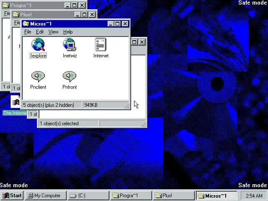This screenshot has height=201, width=268.
Task: Select the Pnfront speaker icon
Action: click(x=70, y=76)
